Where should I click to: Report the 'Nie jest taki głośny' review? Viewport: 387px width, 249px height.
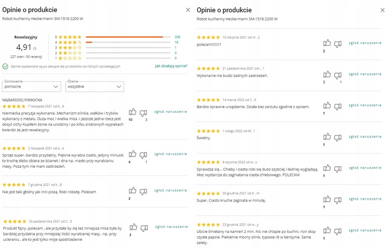tap(171, 190)
